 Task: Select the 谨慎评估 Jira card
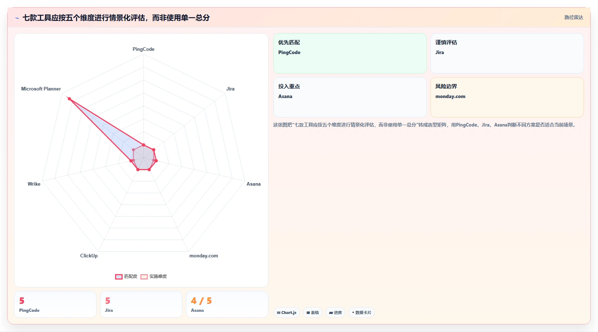(507, 53)
